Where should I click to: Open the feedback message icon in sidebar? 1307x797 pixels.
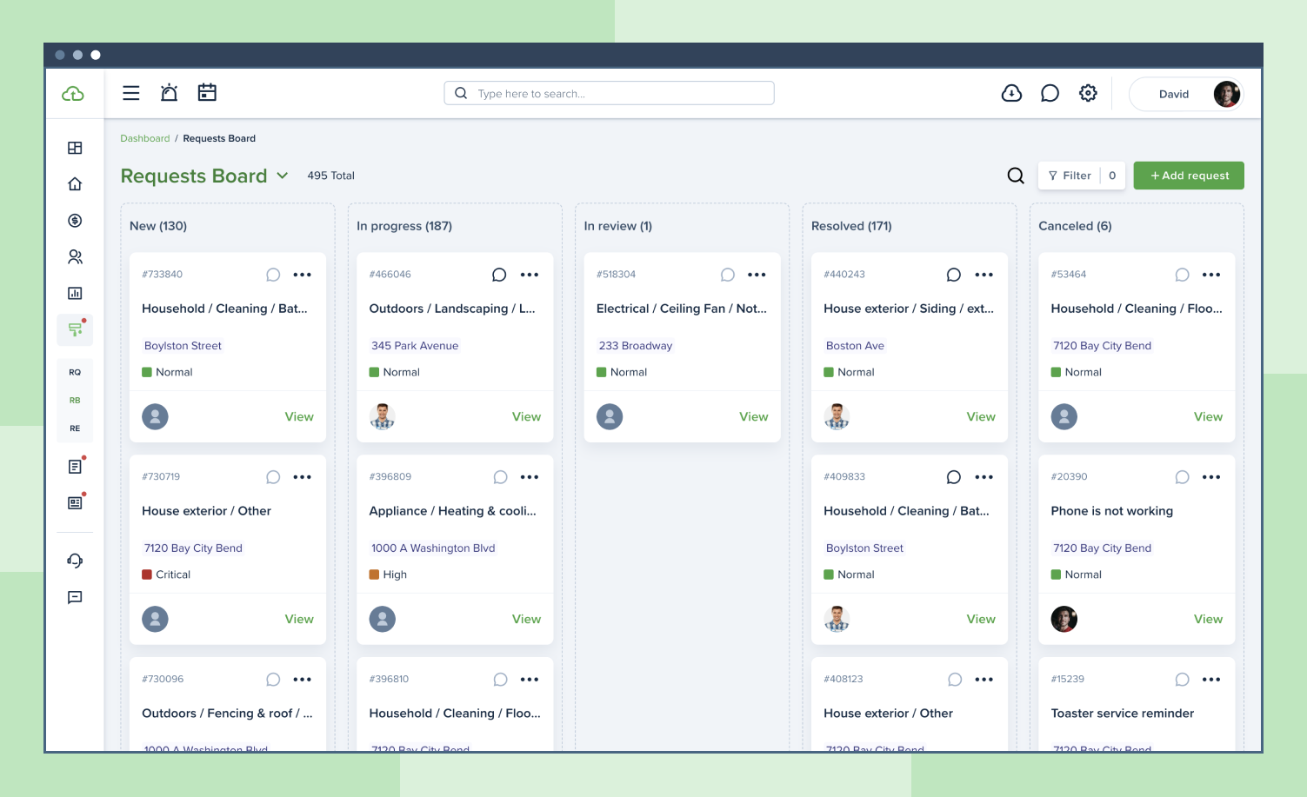click(x=75, y=597)
